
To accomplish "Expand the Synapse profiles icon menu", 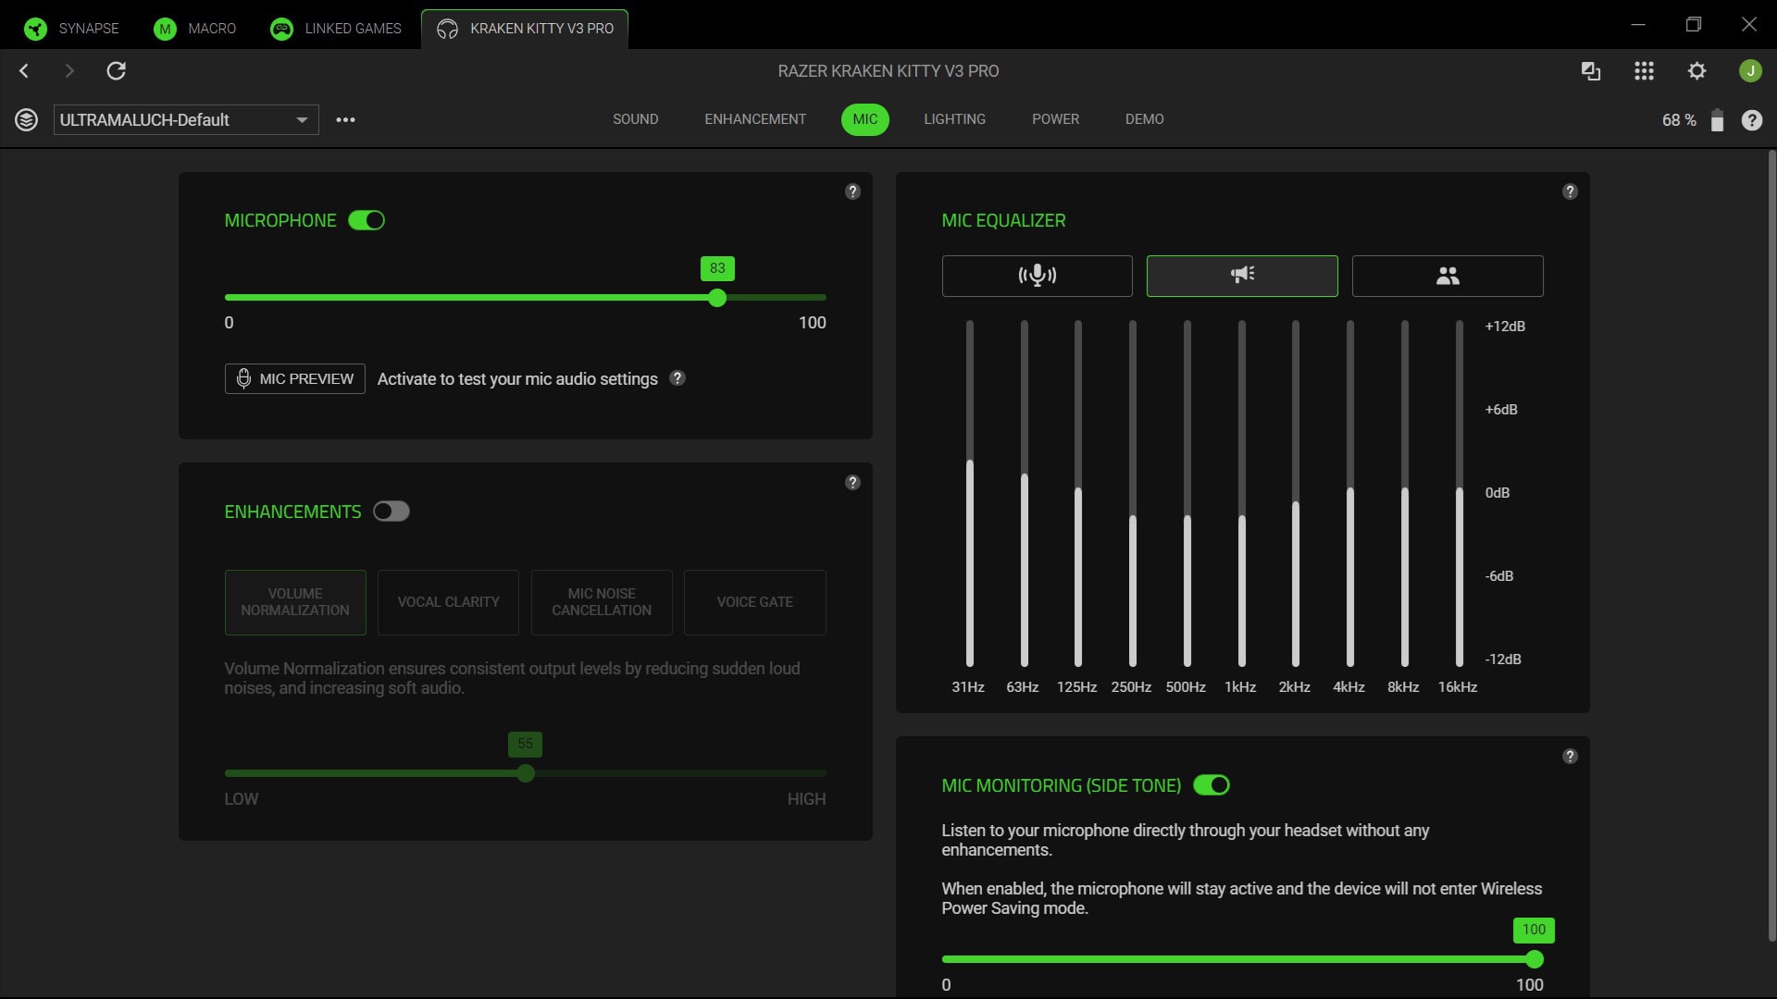I will tap(26, 119).
